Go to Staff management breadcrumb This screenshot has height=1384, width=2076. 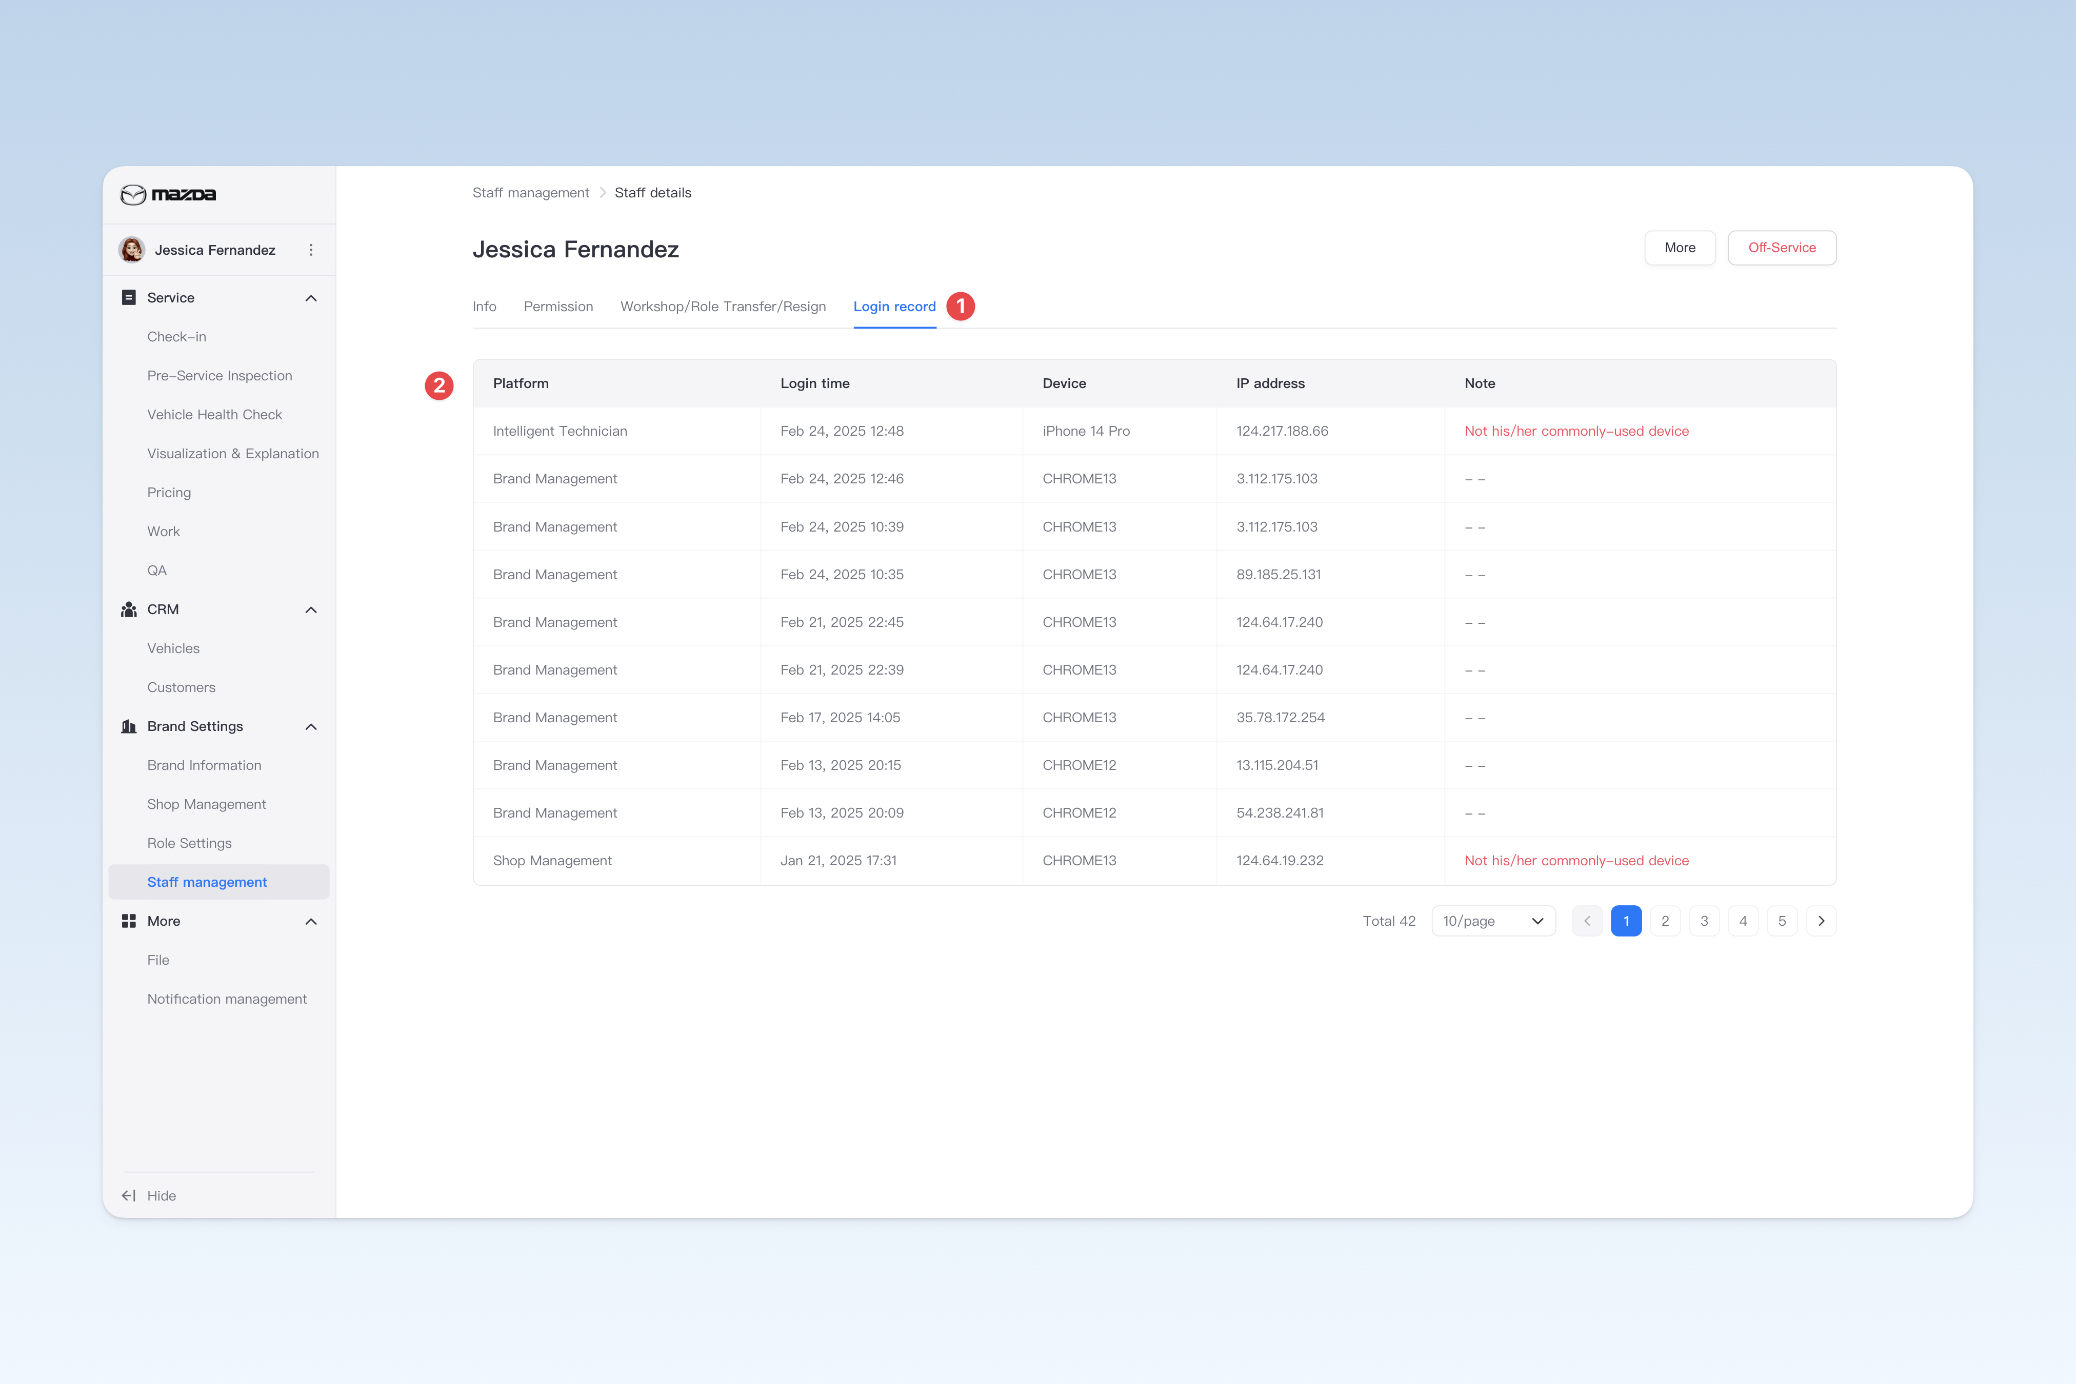tap(531, 192)
